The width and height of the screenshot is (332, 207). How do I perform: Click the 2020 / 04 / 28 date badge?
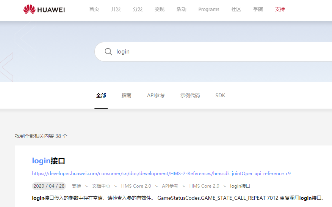[49, 186]
